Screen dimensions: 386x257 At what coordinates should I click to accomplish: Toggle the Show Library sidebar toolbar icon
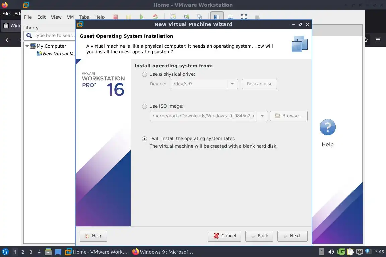(x=217, y=16)
